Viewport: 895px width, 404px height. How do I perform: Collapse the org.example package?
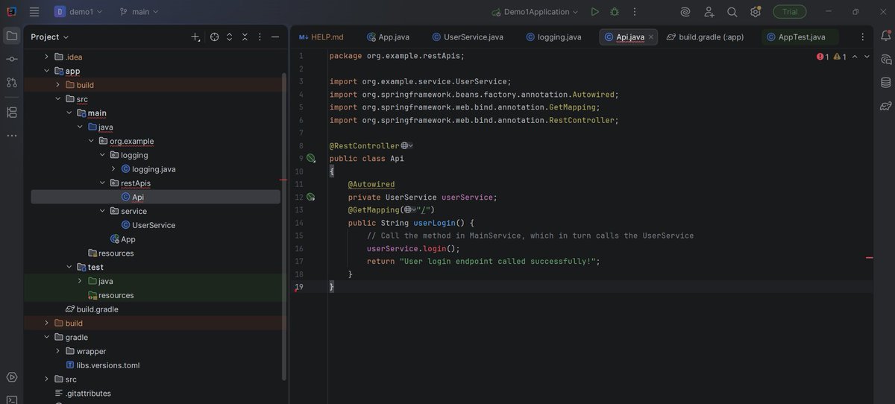[91, 141]
